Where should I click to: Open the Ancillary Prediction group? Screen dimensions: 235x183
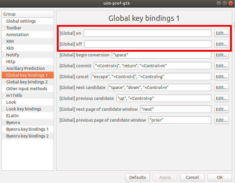[28, 68]
